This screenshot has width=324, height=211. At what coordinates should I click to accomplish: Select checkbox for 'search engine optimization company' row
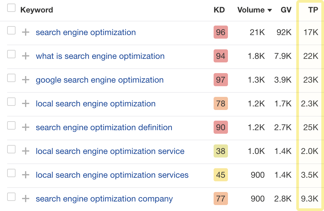tap(11, 197)
